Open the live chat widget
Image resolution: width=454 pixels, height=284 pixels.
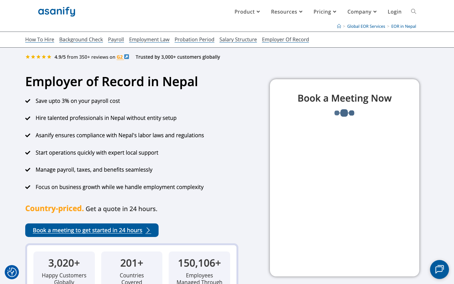[439, 269]
